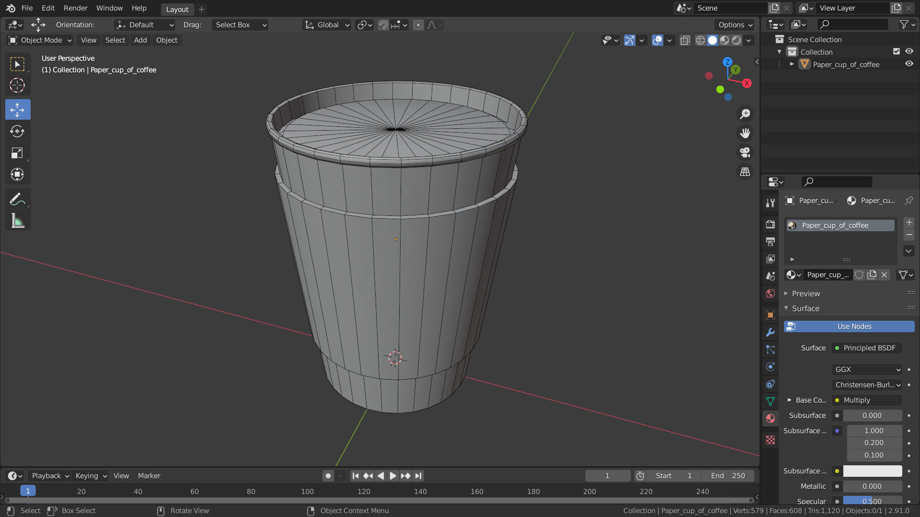This screenshot has height=517, width=920.
Task: Open the Scene properties tab
Action: [x=770, y=276]
